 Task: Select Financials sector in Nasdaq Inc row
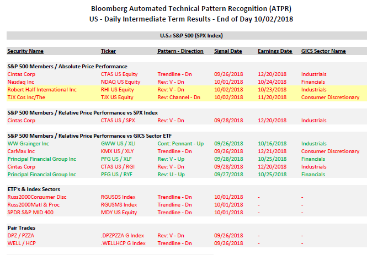click(313, 82)
